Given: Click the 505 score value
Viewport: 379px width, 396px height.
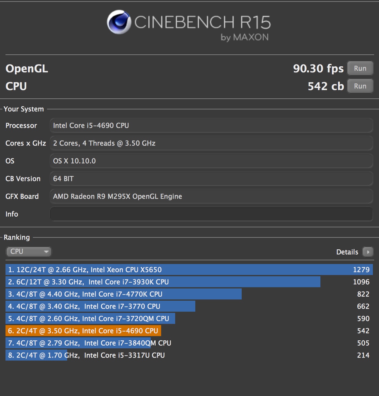Looking at the screenshot, I should pyautogui.click(x=363, y=343).
